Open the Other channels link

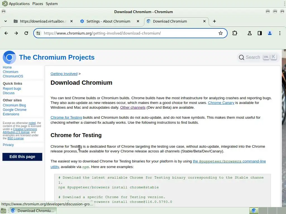[x=133, y=108]
